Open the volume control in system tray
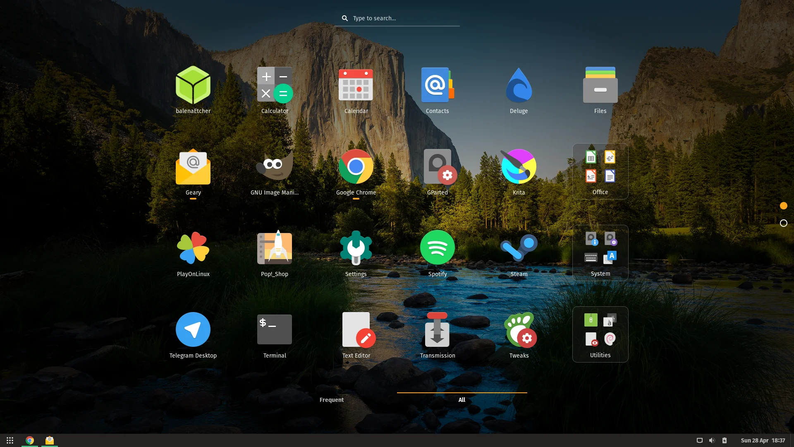 coord(712,440)
